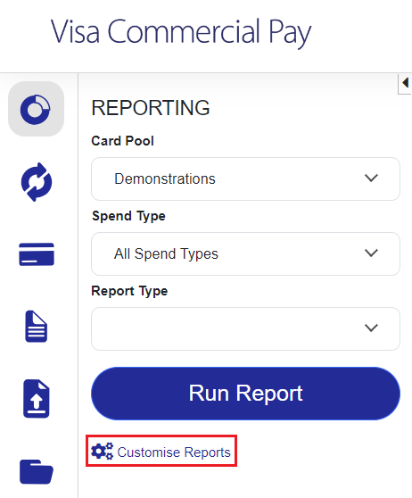Open the circular arrows sync sidebar icon
Viewport: 412px width, 498px height.
(x=37, y=182)
